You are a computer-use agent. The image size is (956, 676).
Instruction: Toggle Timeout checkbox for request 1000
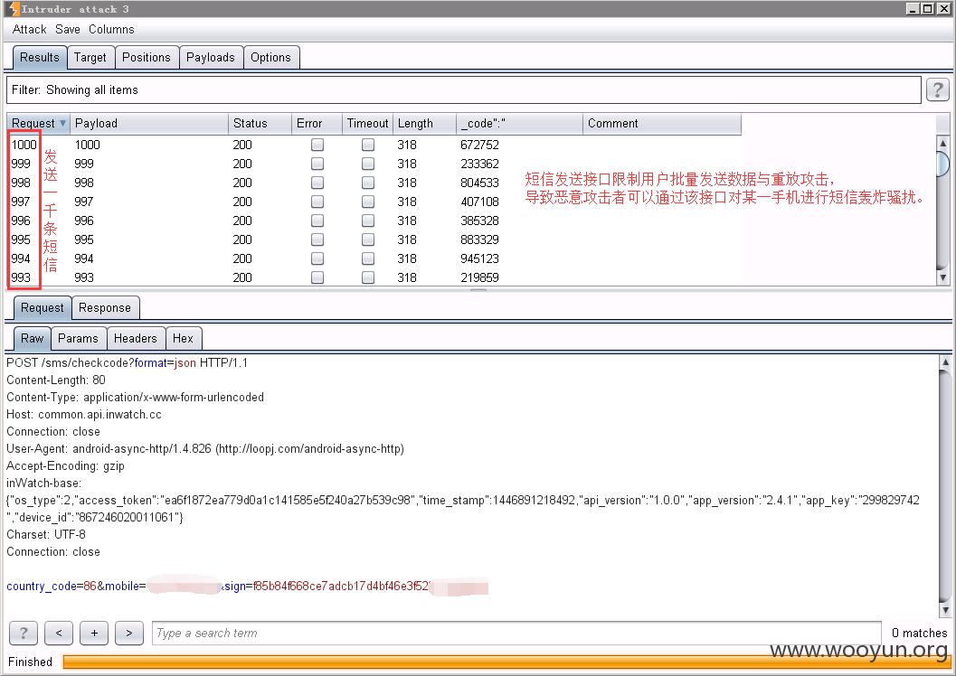367,145
